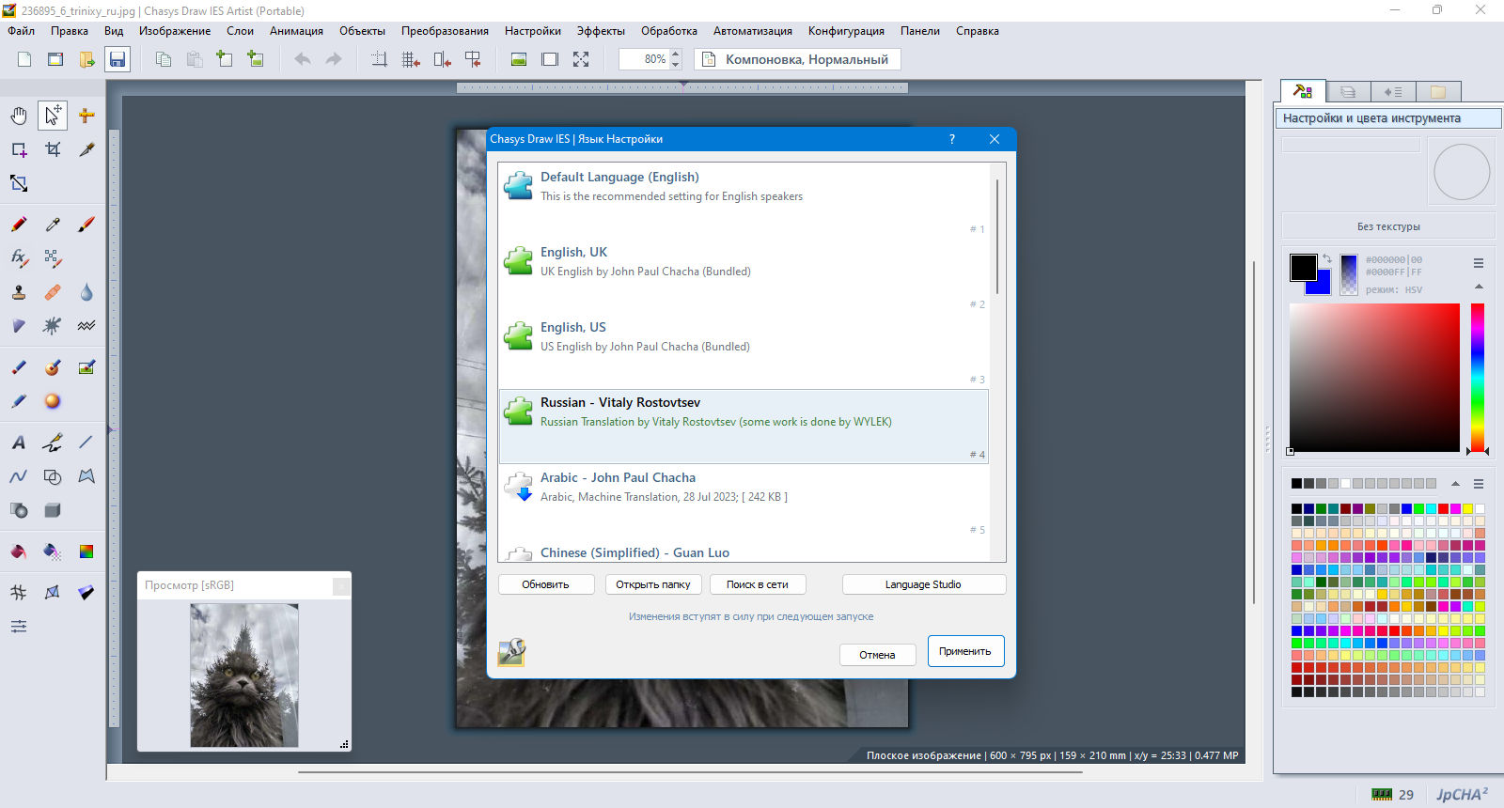The image size is (1504, 808).
Task: Switch to the tool settings hammer tab
Action: pyautogui.click(x=1303, y=91)
